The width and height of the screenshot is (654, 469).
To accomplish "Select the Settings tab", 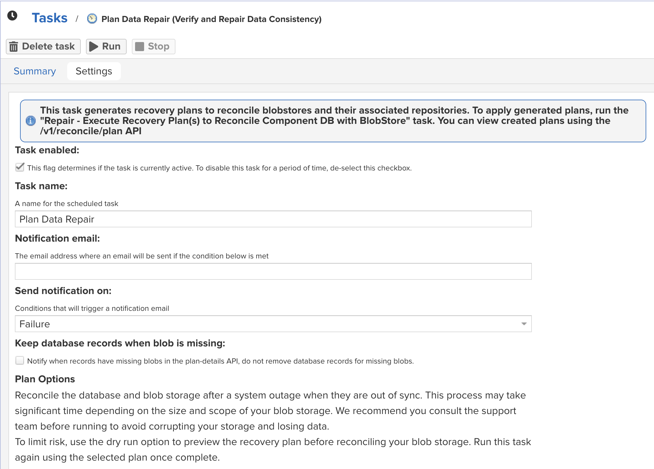I will (94, 71).
